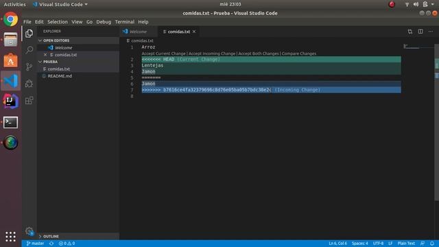Screen dimensions: 439x247
Task: Open the Help menu
Action: click(x=143, y=22)
